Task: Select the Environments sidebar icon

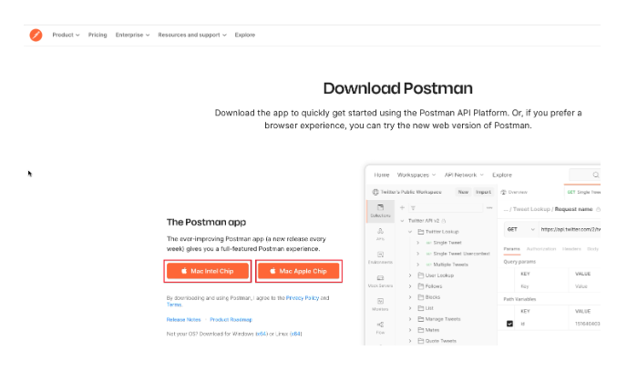Action: tap(380, 257)
